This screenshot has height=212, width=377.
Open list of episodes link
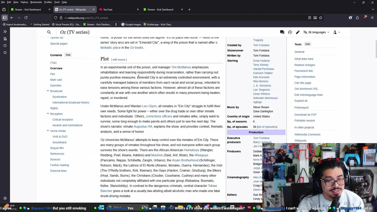[x=267, y=127]
